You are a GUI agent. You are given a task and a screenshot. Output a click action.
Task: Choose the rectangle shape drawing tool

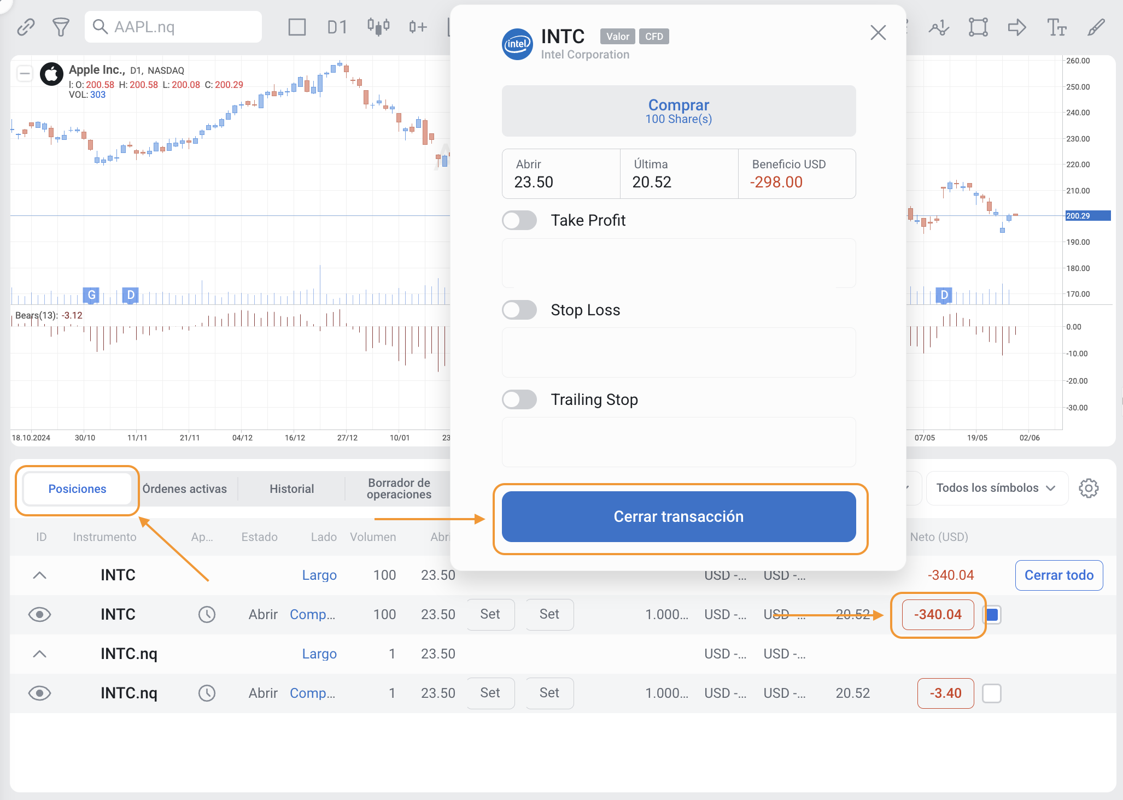pos(978,27)
